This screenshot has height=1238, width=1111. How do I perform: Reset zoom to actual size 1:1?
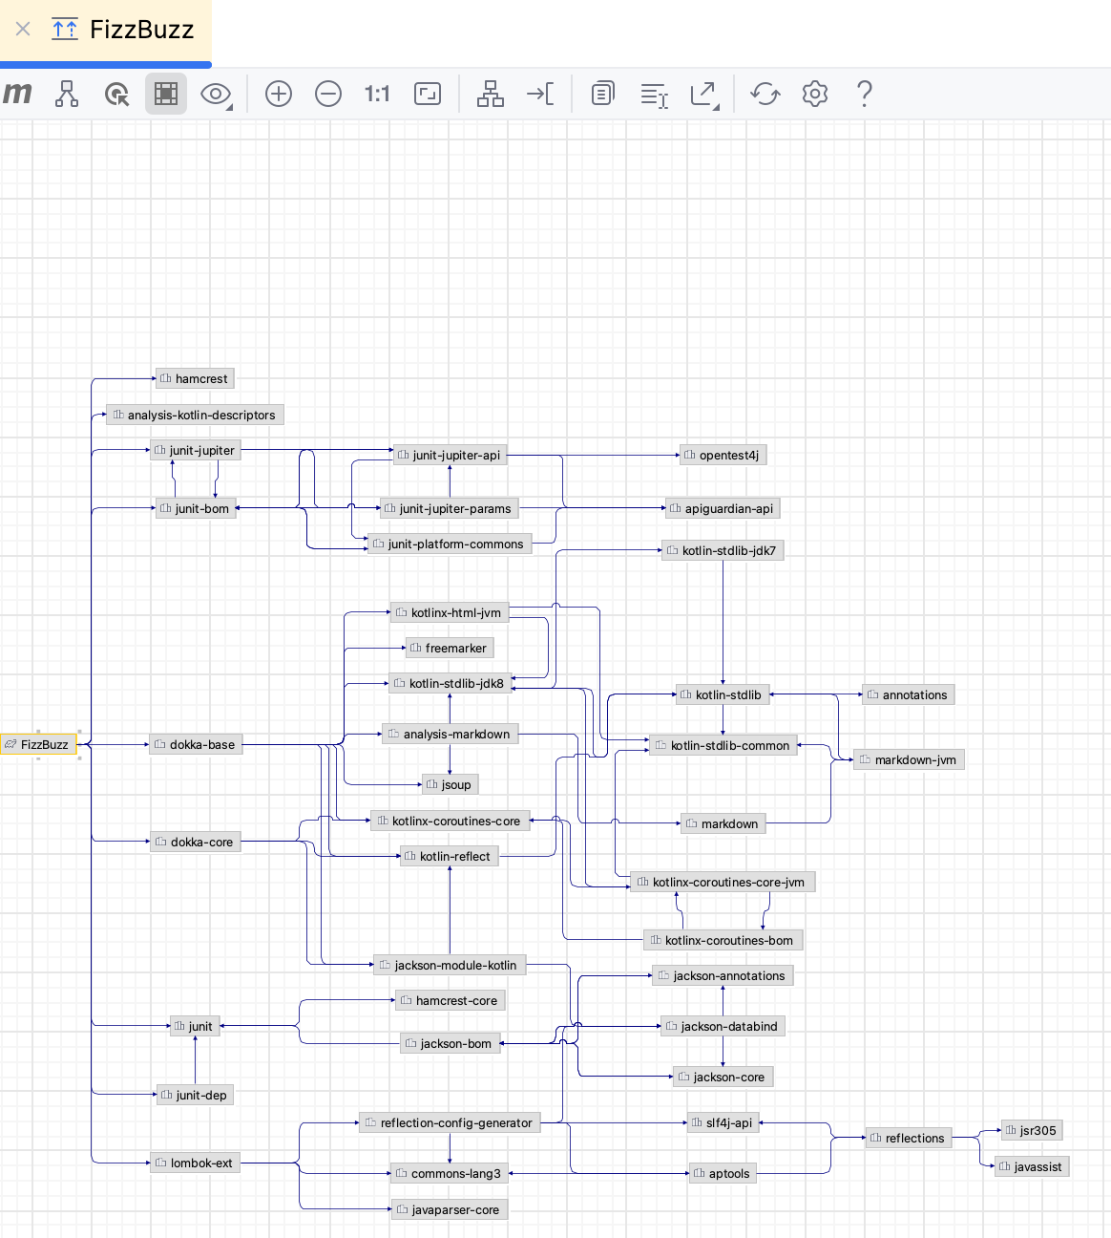pyautogui.click(x=377, y=94)
